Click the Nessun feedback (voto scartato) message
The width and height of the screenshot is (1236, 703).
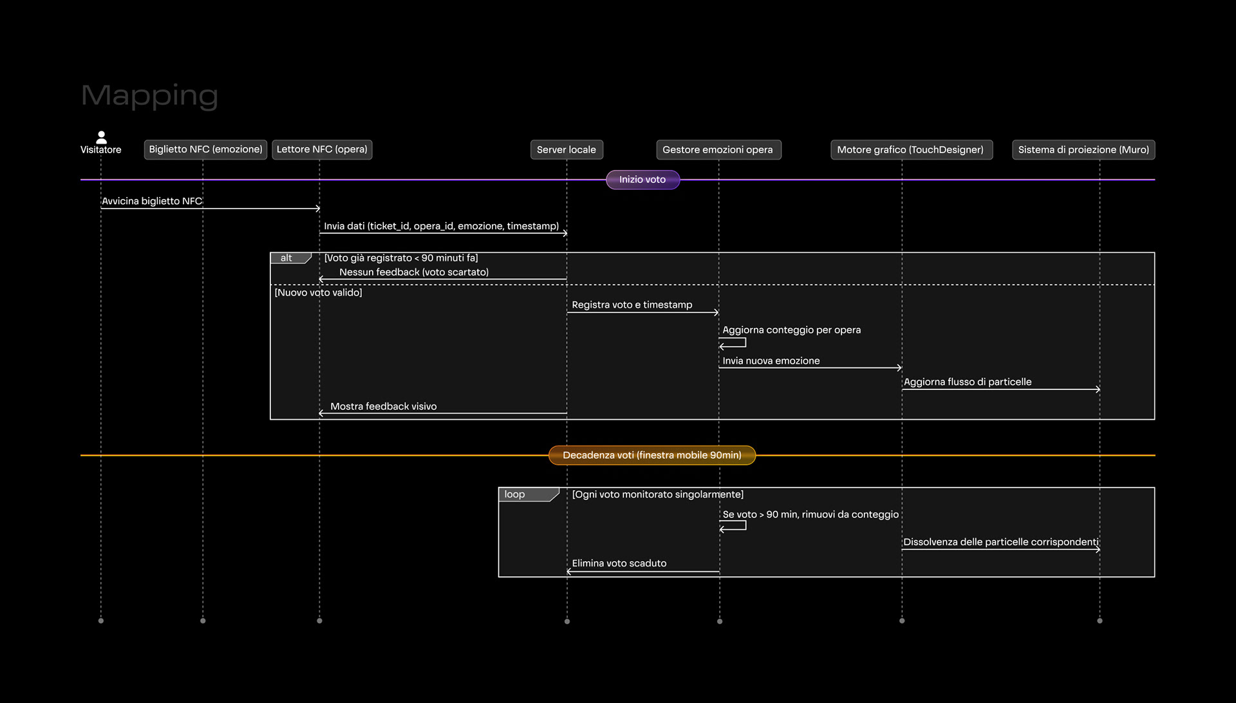[x=414, y=272]
